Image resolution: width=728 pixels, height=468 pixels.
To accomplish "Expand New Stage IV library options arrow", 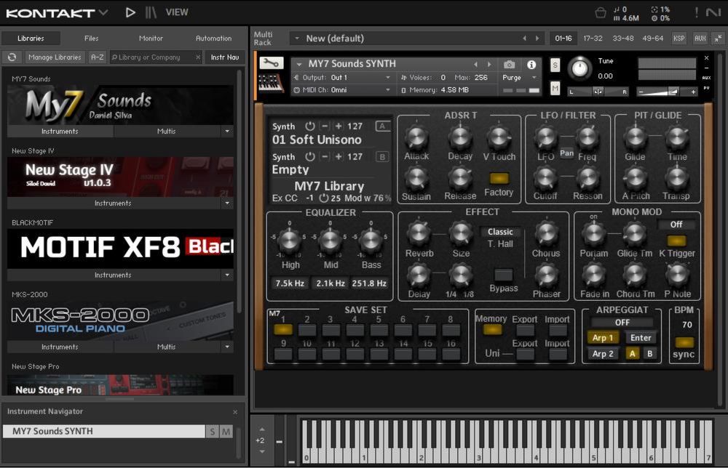I will click(x=227, y=203).
